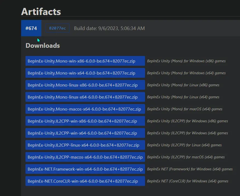Click the Downloads heading
This screenshot has width=240, height=196.
(43, 46)
